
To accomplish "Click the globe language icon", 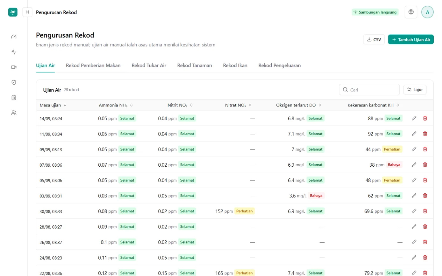I will tap(411, 12).
